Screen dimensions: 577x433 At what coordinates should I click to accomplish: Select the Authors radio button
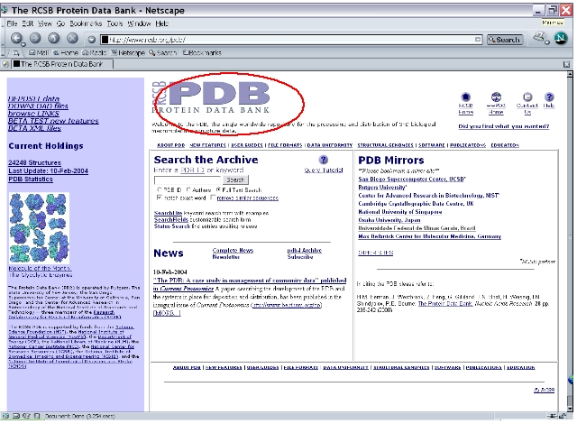188,189
